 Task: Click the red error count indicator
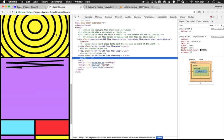212,17
